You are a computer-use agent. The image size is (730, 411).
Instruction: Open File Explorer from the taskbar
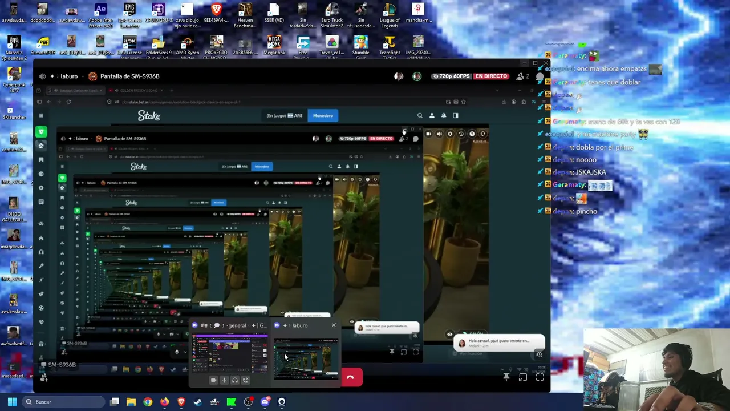(x=131, y=402)
